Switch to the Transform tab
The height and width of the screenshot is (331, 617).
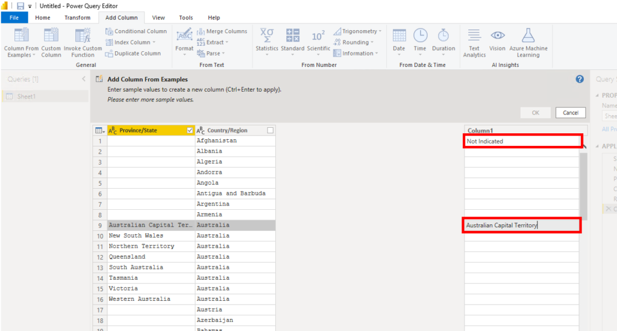pos(78,17)
